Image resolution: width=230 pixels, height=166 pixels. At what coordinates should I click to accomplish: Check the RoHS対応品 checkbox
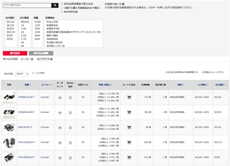tap(62, 11)
